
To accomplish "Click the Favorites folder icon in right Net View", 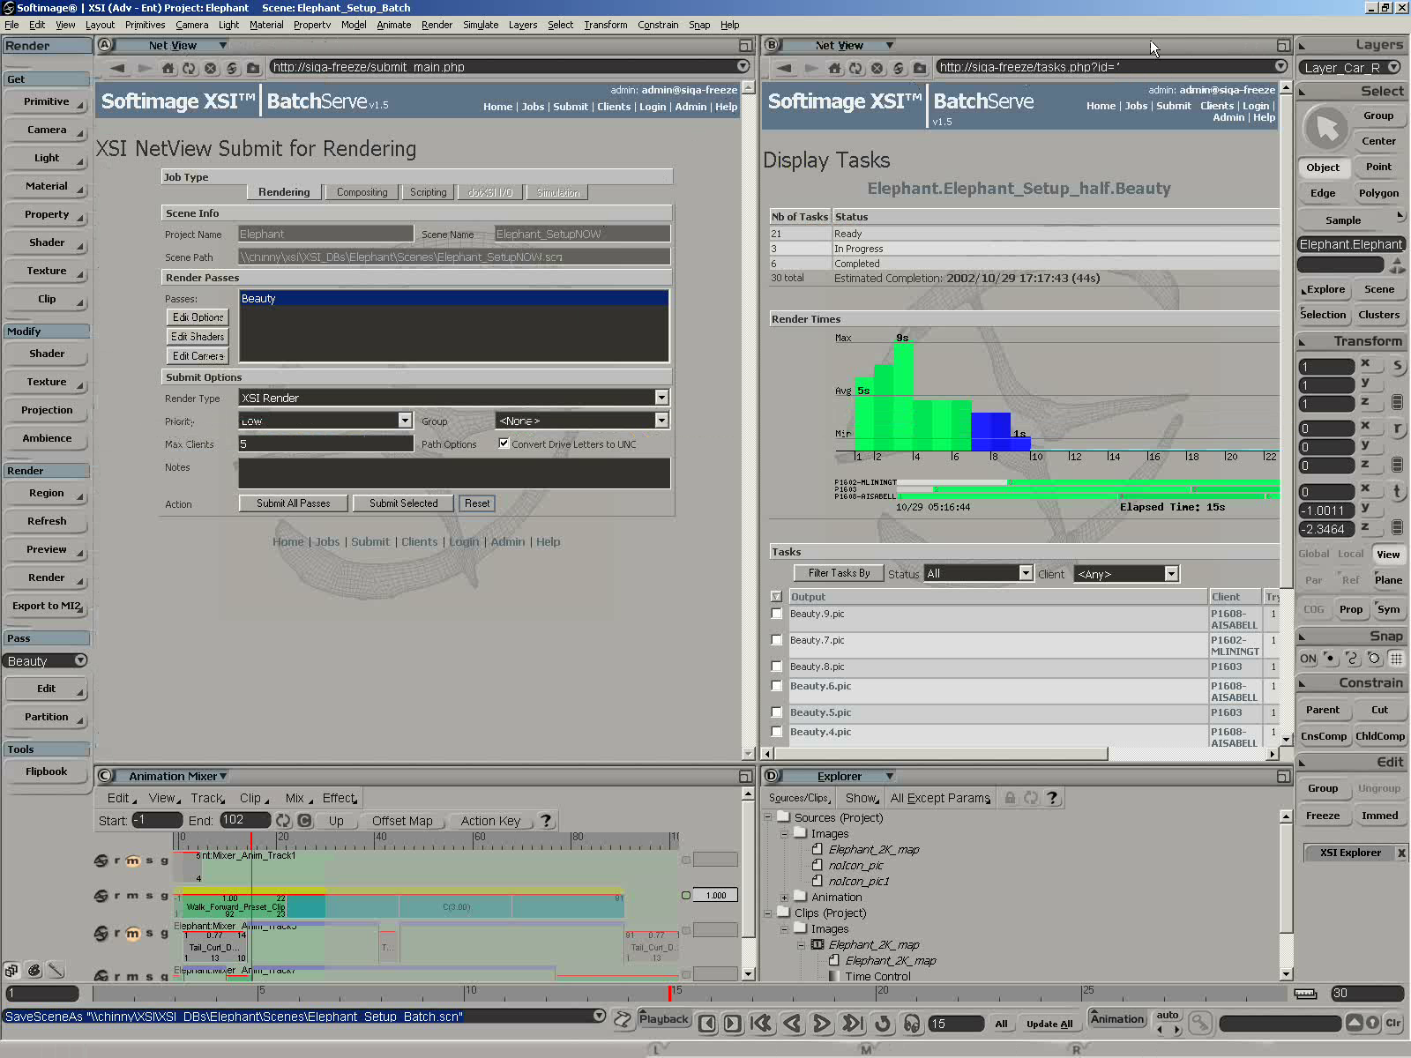I will click(x=920, y=68).
